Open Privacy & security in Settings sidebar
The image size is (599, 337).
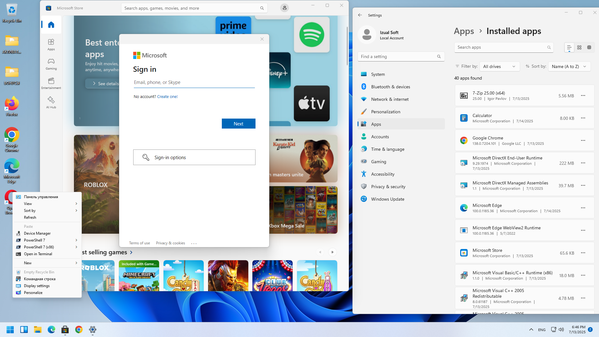pyautogui.click(x=401, y=187)
